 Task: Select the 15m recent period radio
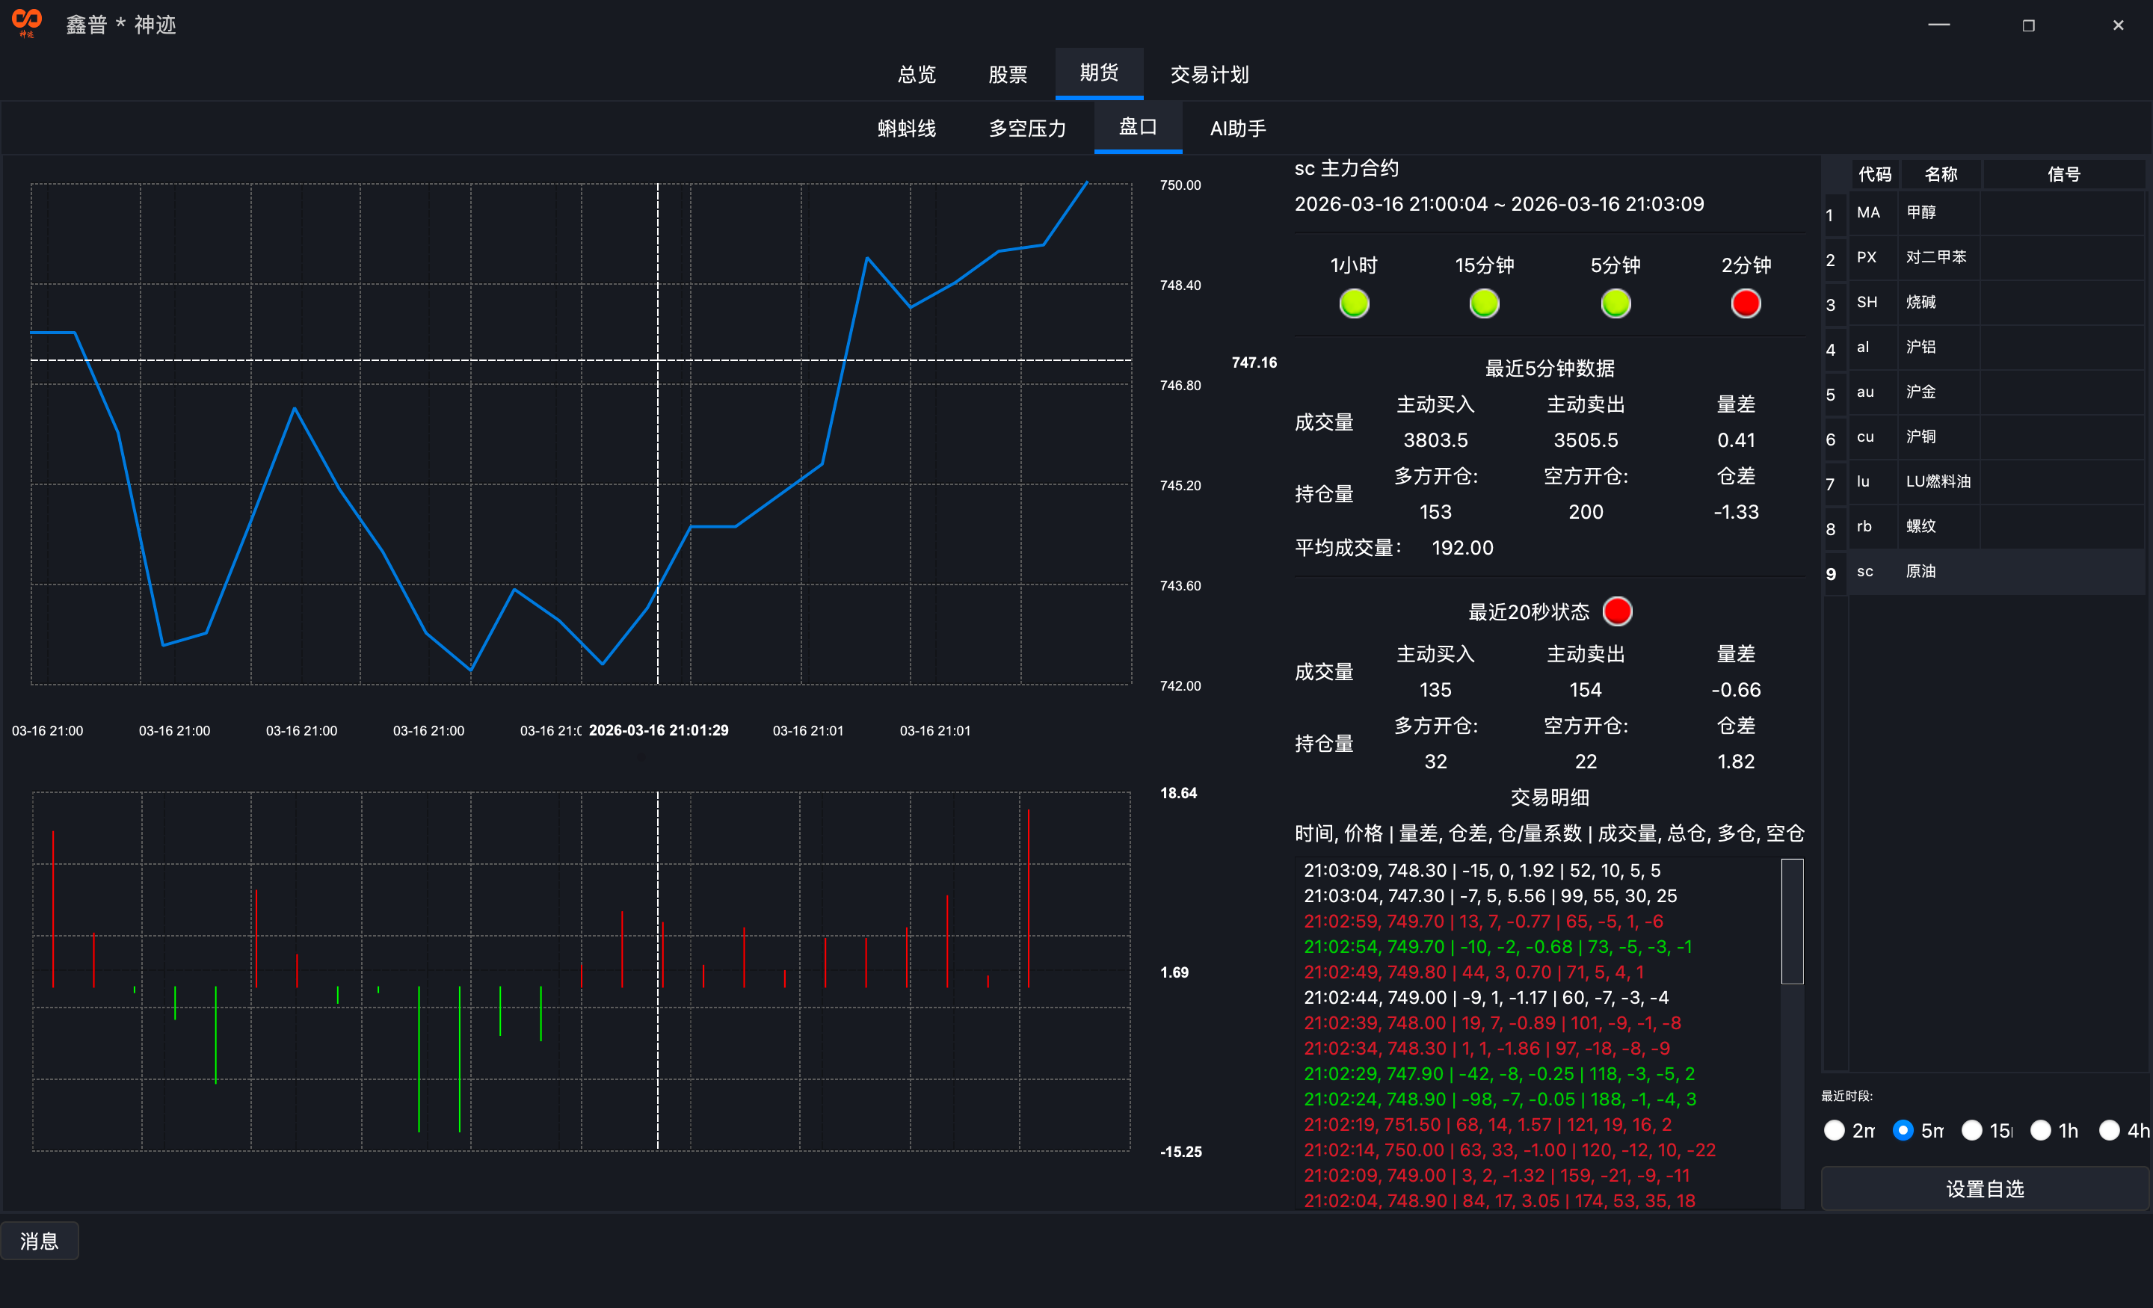(1971, 1130)
